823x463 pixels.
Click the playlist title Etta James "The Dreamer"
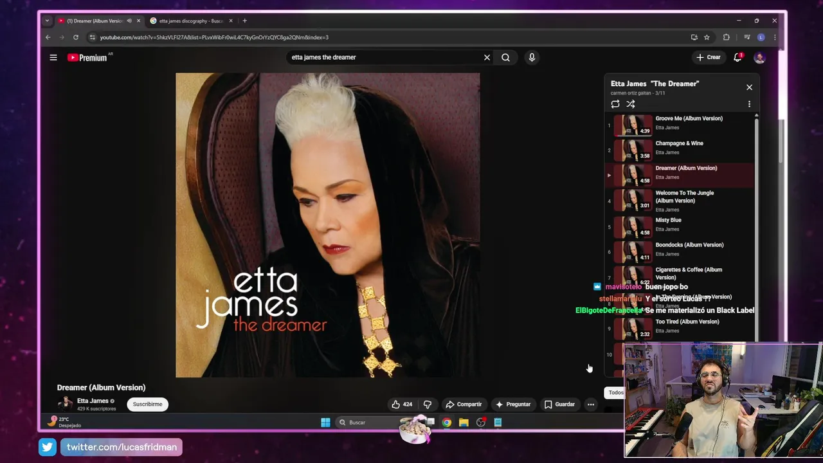coord(655,84)
